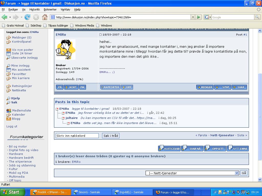Reply using the SVAR button
262x196 pixels.
tap(239, 87)
